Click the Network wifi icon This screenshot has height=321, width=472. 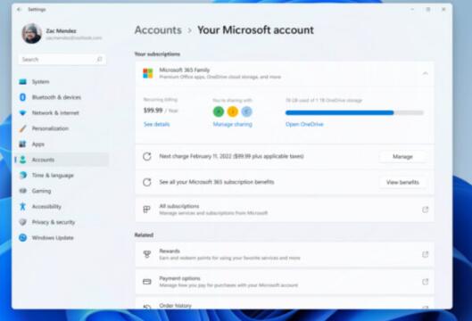pyautogui.click(x=22, y=113)
